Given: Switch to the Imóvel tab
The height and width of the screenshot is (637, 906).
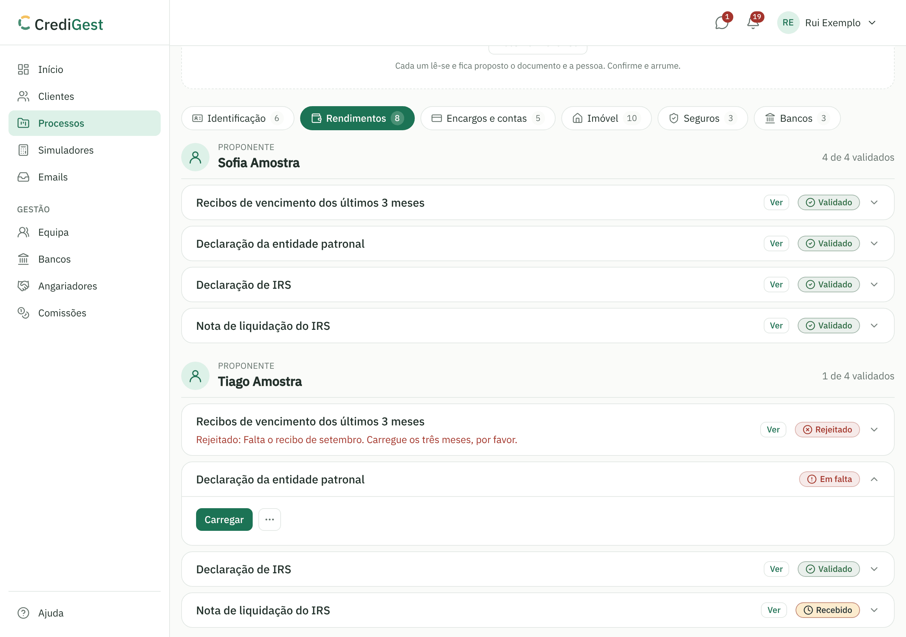Looking at the screenshot, I should [606, 118].
